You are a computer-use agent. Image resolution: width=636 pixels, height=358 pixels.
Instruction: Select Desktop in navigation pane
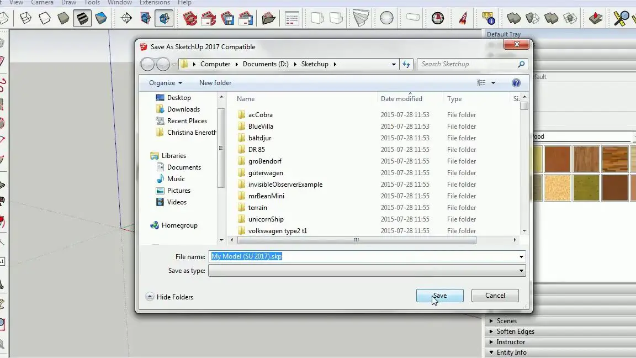178,98
